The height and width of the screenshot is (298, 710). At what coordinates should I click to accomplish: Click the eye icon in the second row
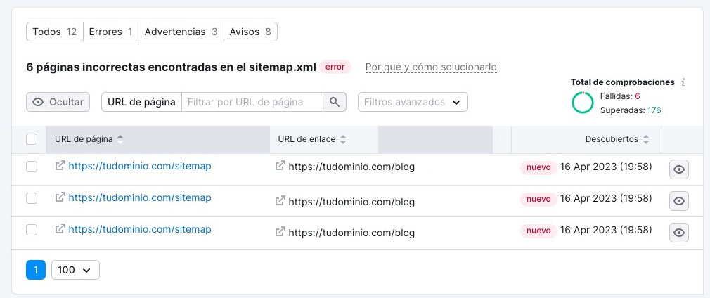[x=679, y=201]
